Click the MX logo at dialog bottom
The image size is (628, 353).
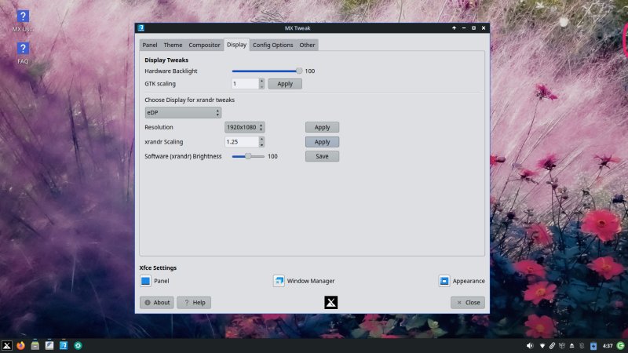[330, 303]
